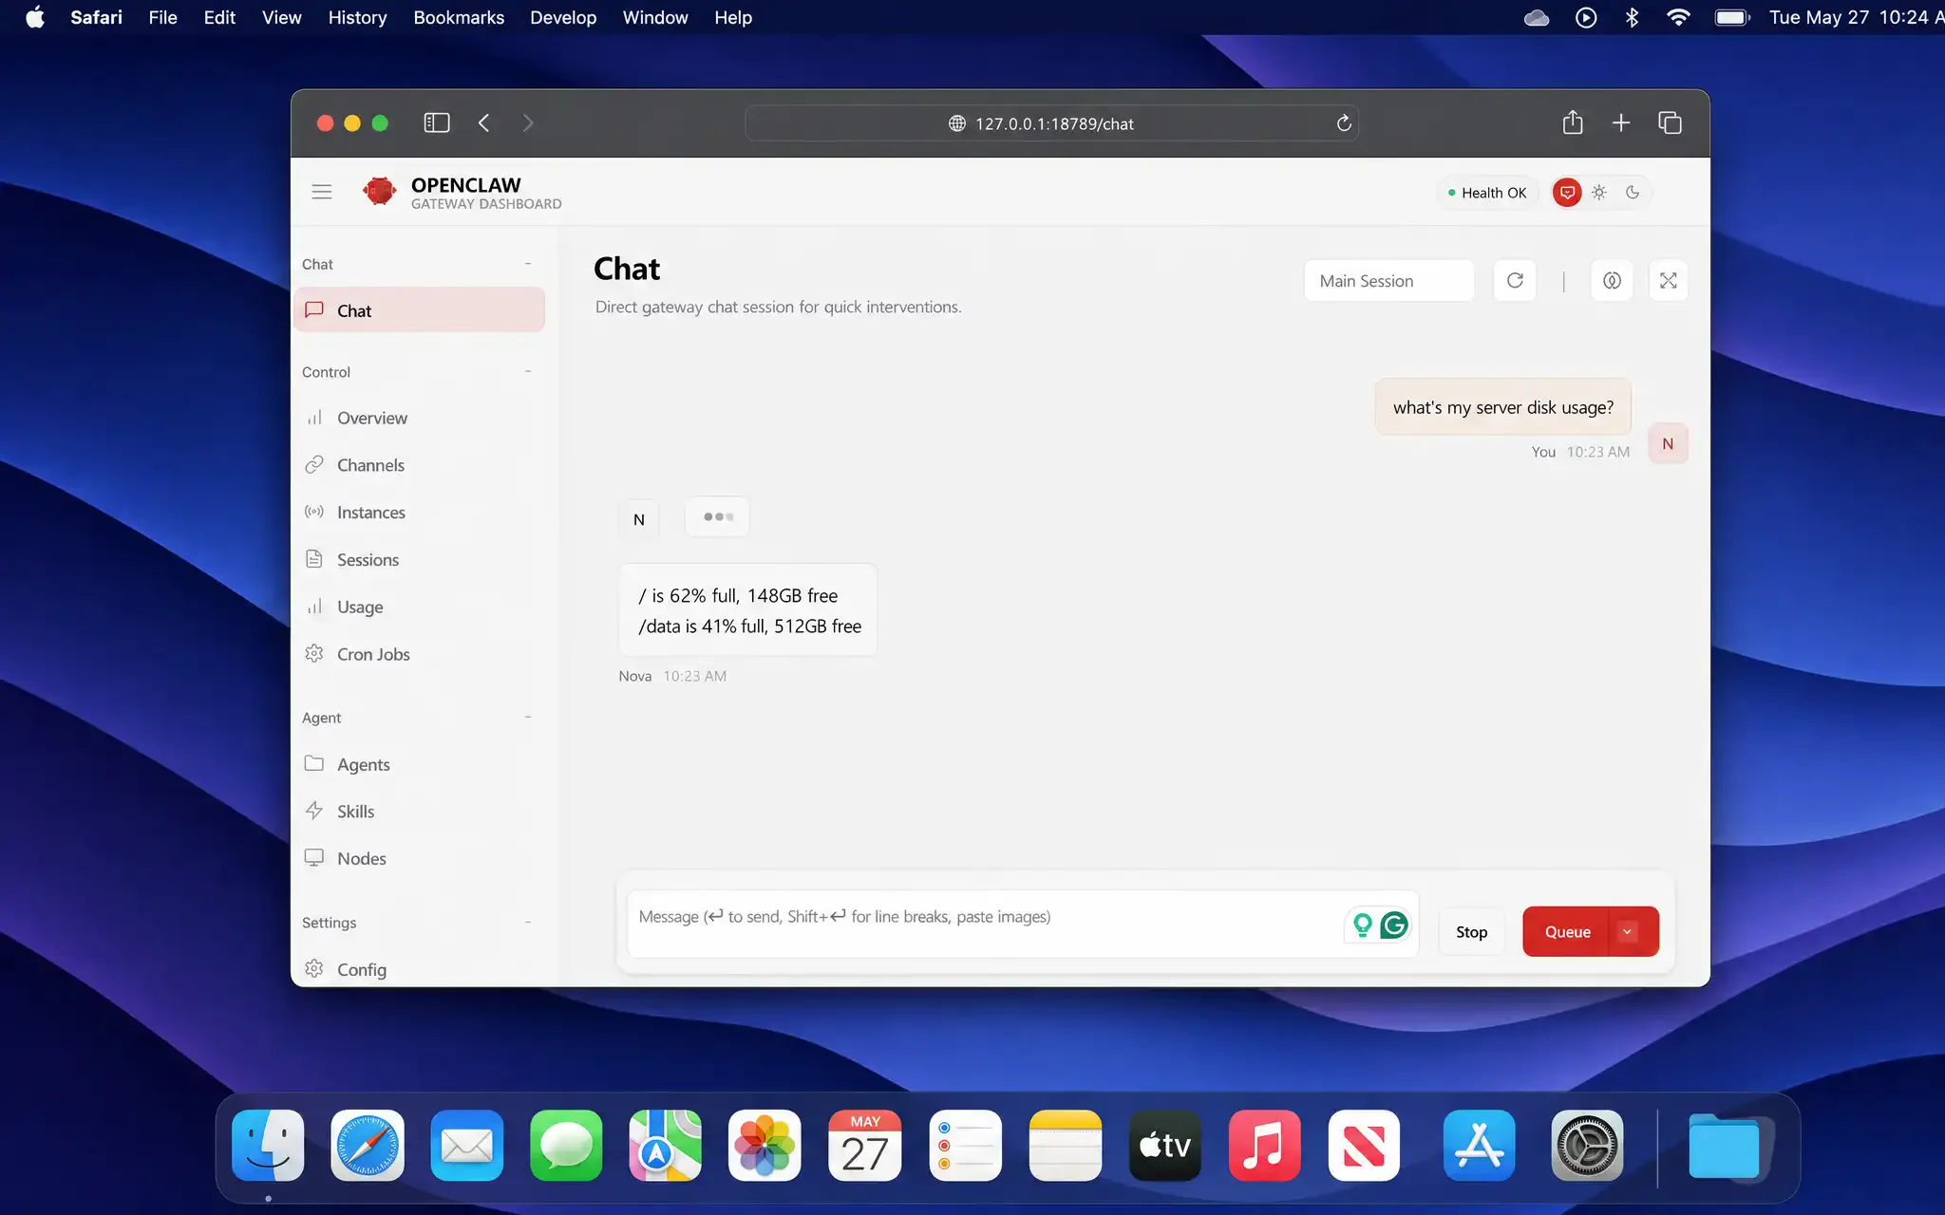The height and width of the screenshot is (1215, 1945).
Task: Click the 'what's my server disk usage?' message
Action: click(x=1503, y=407)
